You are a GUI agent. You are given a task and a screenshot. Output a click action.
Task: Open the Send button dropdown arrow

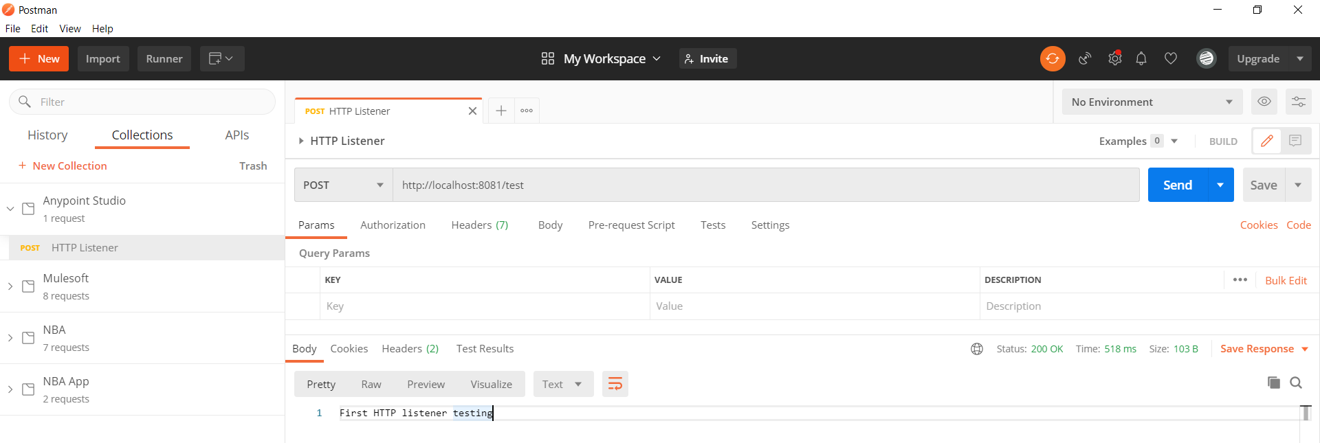tap(1220, 185)
